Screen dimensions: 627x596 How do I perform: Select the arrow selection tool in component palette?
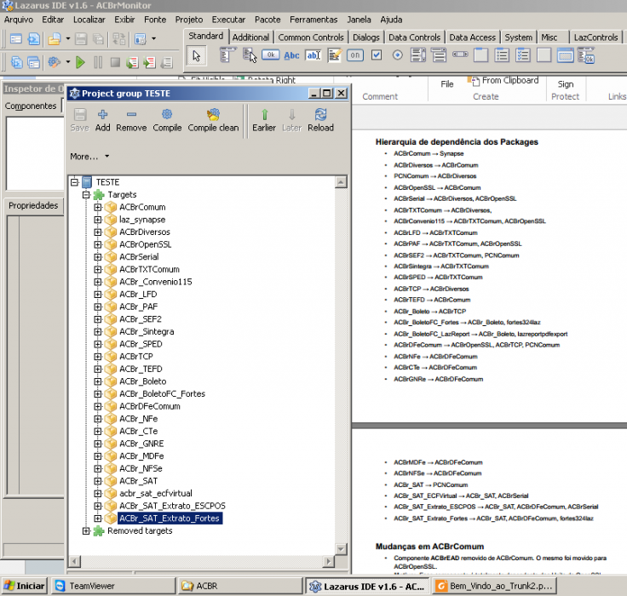pos(196,55)
